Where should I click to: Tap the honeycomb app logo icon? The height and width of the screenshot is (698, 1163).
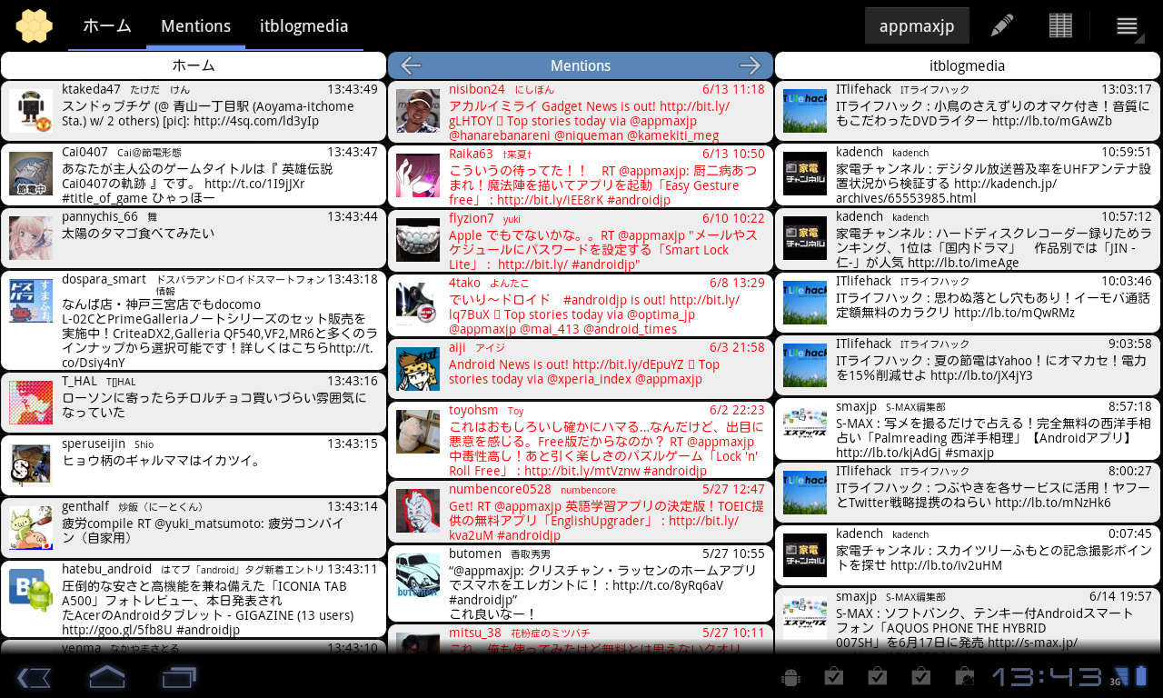coord(34,25)
